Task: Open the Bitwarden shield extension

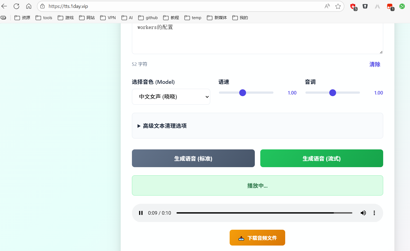Action: coord(365,6)
